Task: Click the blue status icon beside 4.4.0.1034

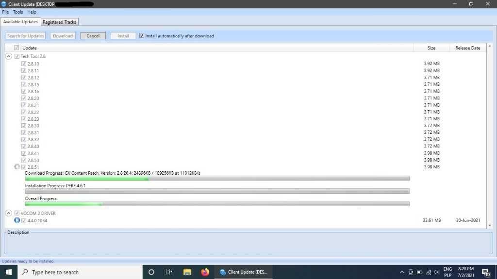Action: click(17, 220)
